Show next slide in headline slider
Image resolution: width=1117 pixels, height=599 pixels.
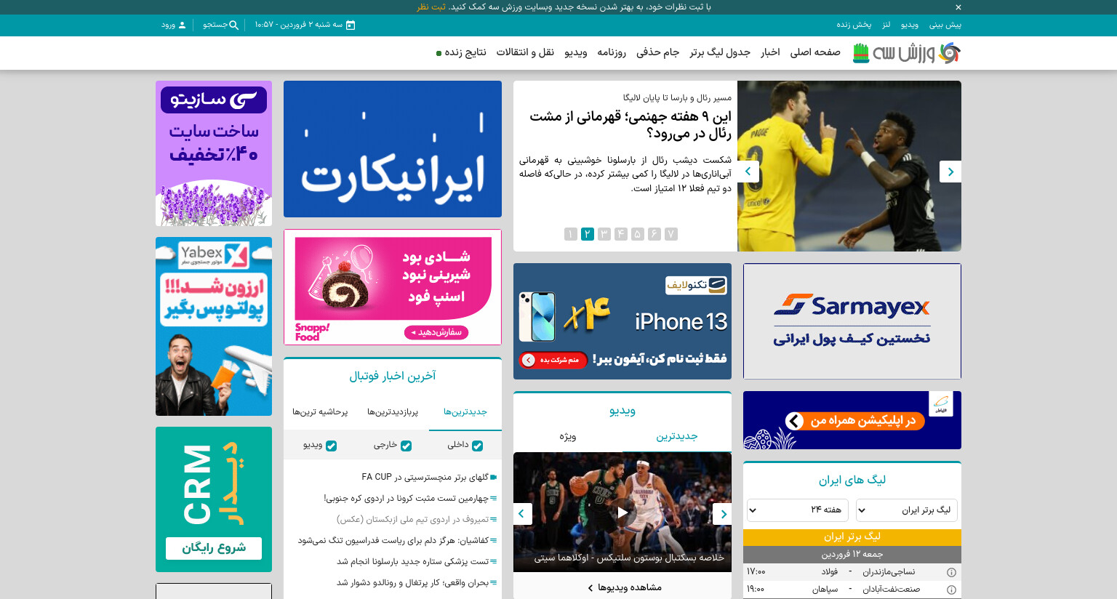748,172
